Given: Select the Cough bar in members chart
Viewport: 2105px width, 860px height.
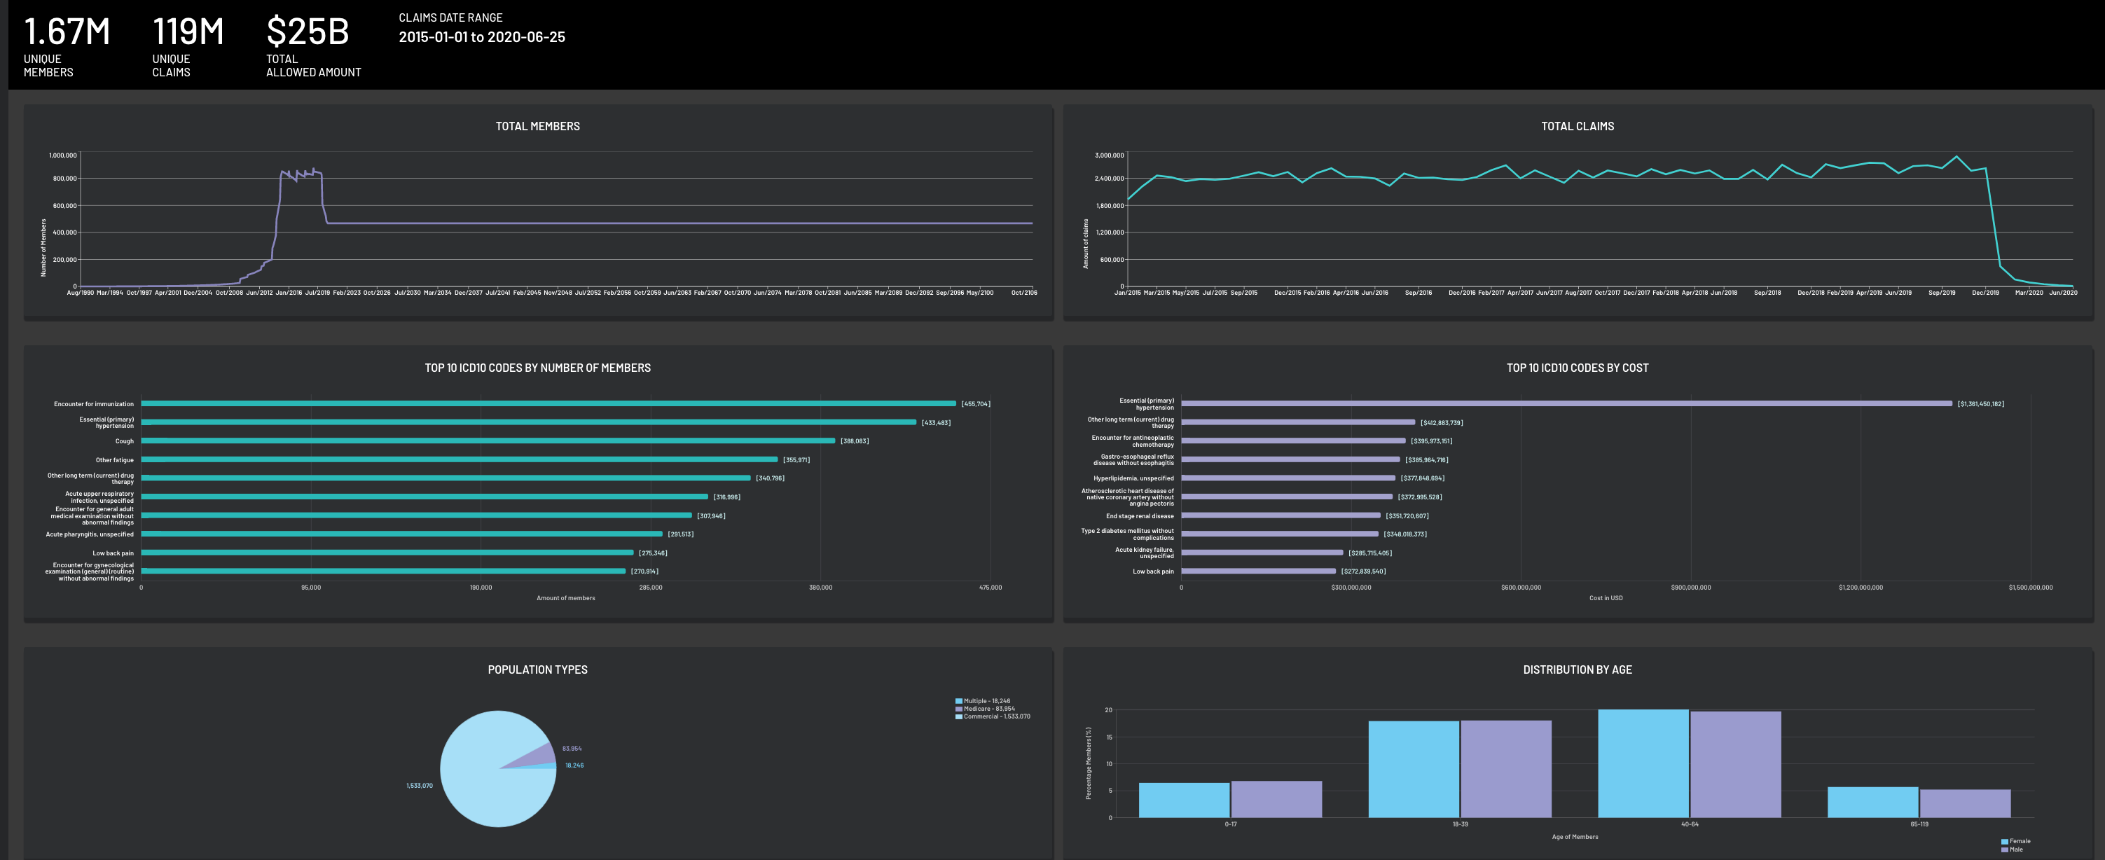Looking at the screenshot, I should [488, 441].
